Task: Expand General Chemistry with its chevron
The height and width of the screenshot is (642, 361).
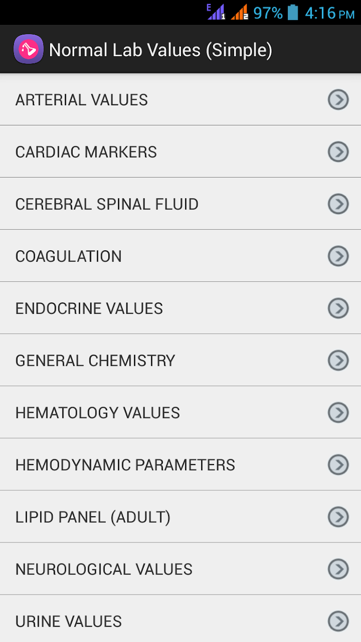Action: pyautogui.click(x=338, y=360)
